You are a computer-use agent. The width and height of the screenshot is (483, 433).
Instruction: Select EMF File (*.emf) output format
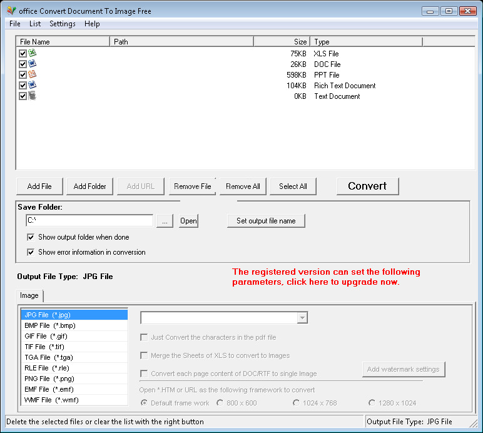tap(74, 389)
